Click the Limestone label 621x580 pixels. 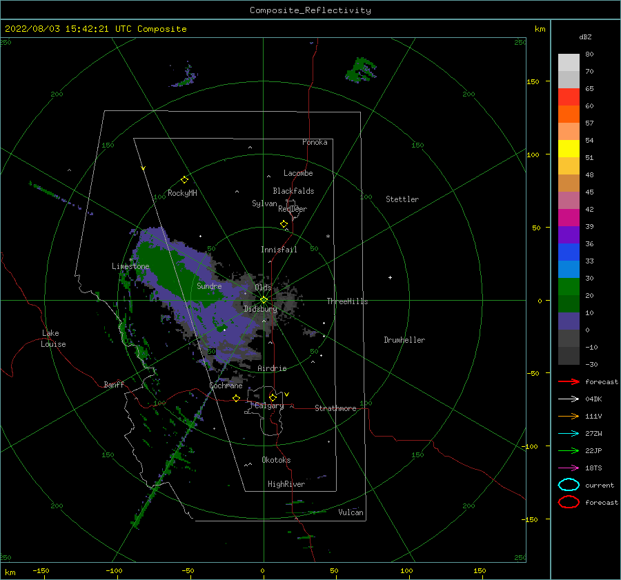(130, 266)
